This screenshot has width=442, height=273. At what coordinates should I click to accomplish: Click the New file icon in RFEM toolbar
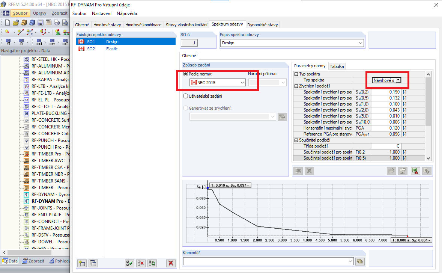tap(8, 23)
